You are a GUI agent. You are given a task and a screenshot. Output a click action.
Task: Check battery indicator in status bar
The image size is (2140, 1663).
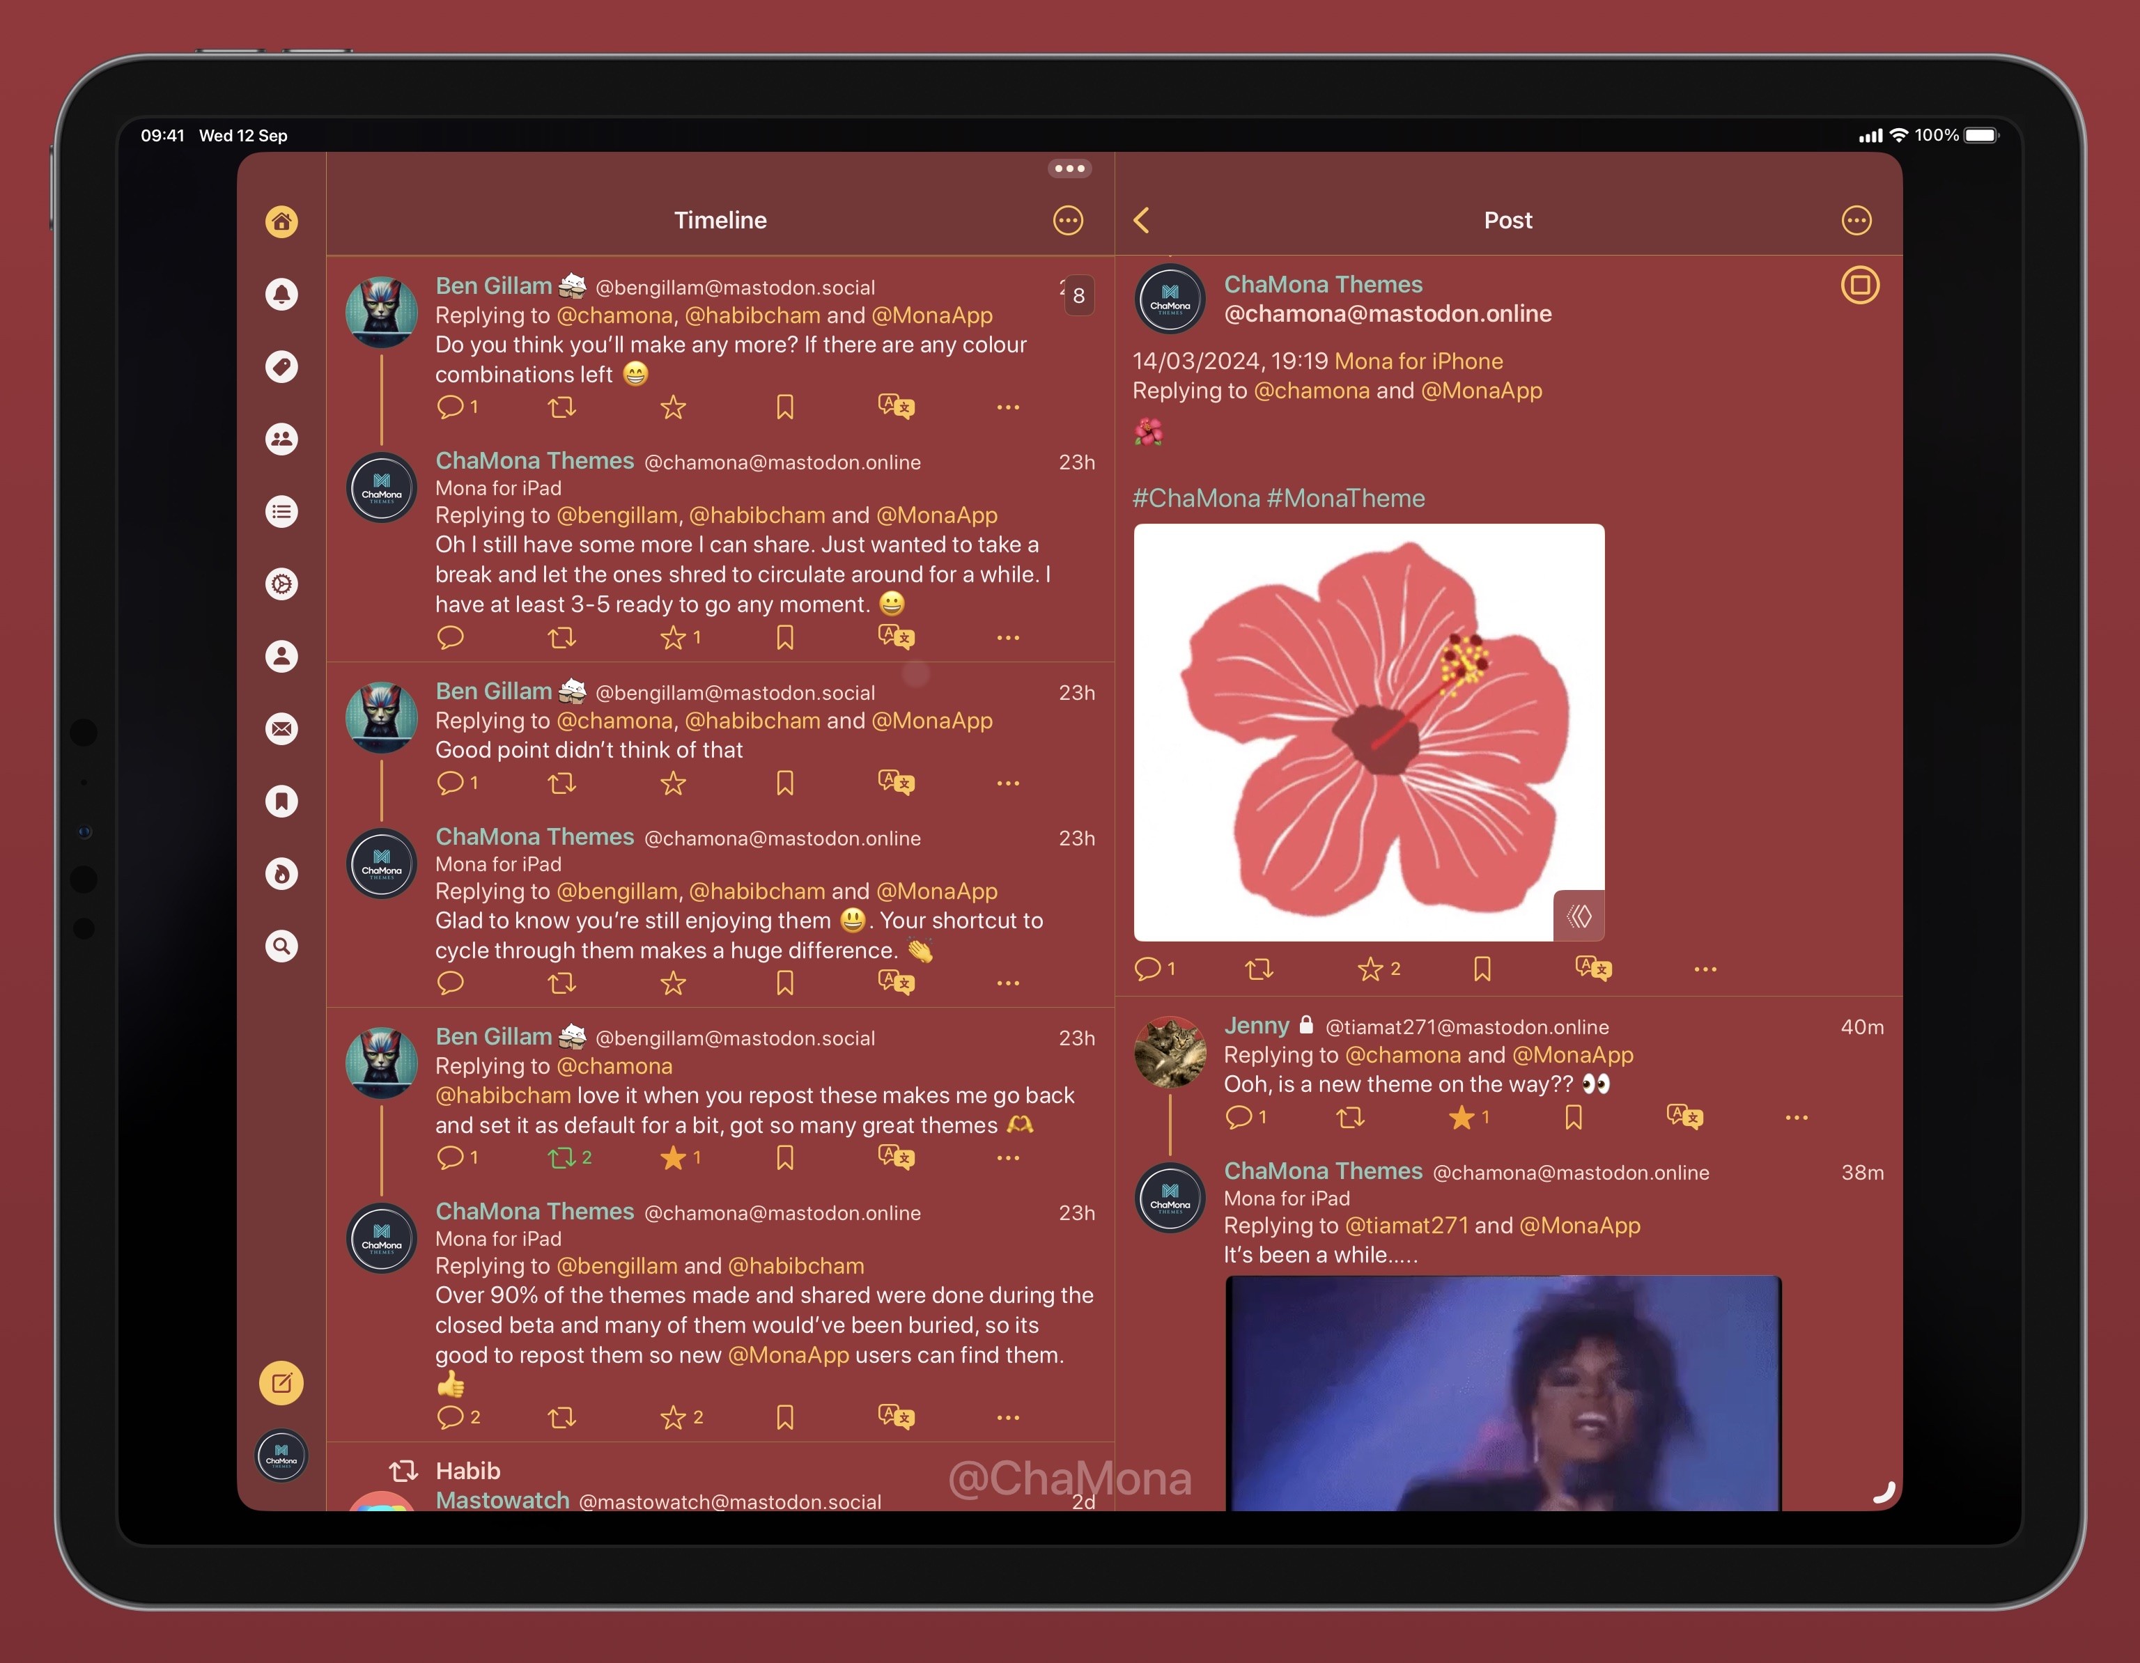click(1981, 135)
